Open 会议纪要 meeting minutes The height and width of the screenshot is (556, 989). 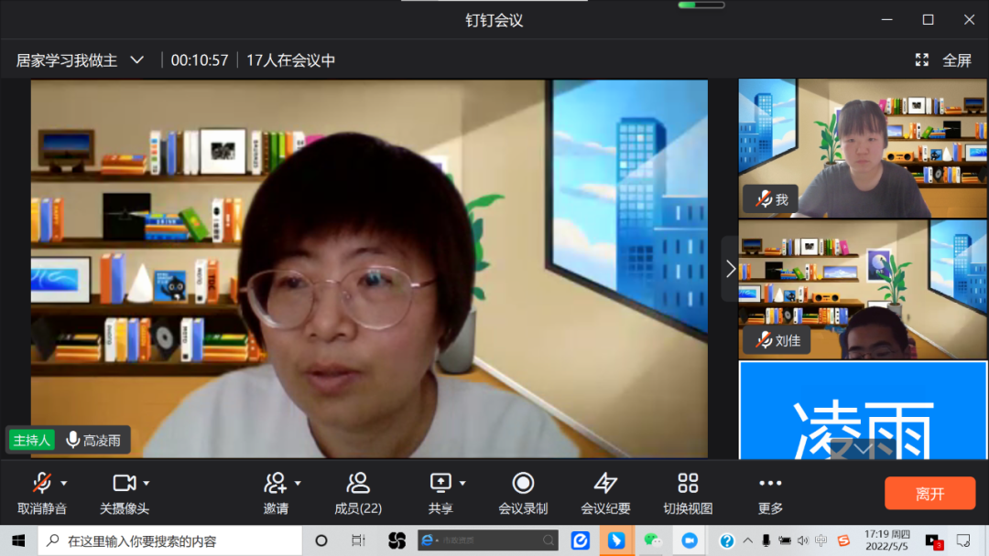(x=605, y=494)
